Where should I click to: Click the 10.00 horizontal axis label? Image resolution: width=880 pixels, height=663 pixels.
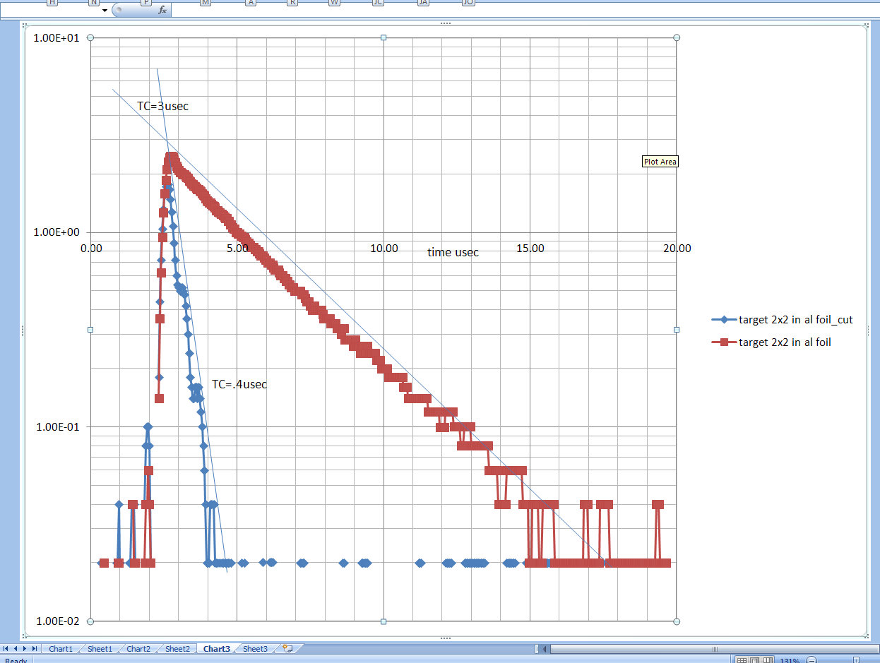click(x=383, y=248)
